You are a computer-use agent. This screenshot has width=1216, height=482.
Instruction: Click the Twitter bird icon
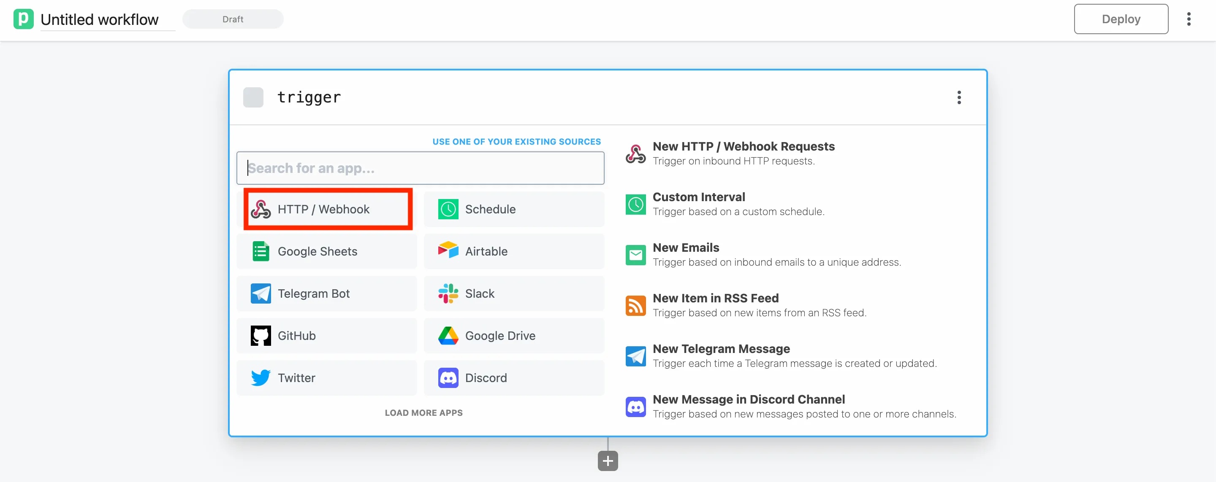coord(261,378)
